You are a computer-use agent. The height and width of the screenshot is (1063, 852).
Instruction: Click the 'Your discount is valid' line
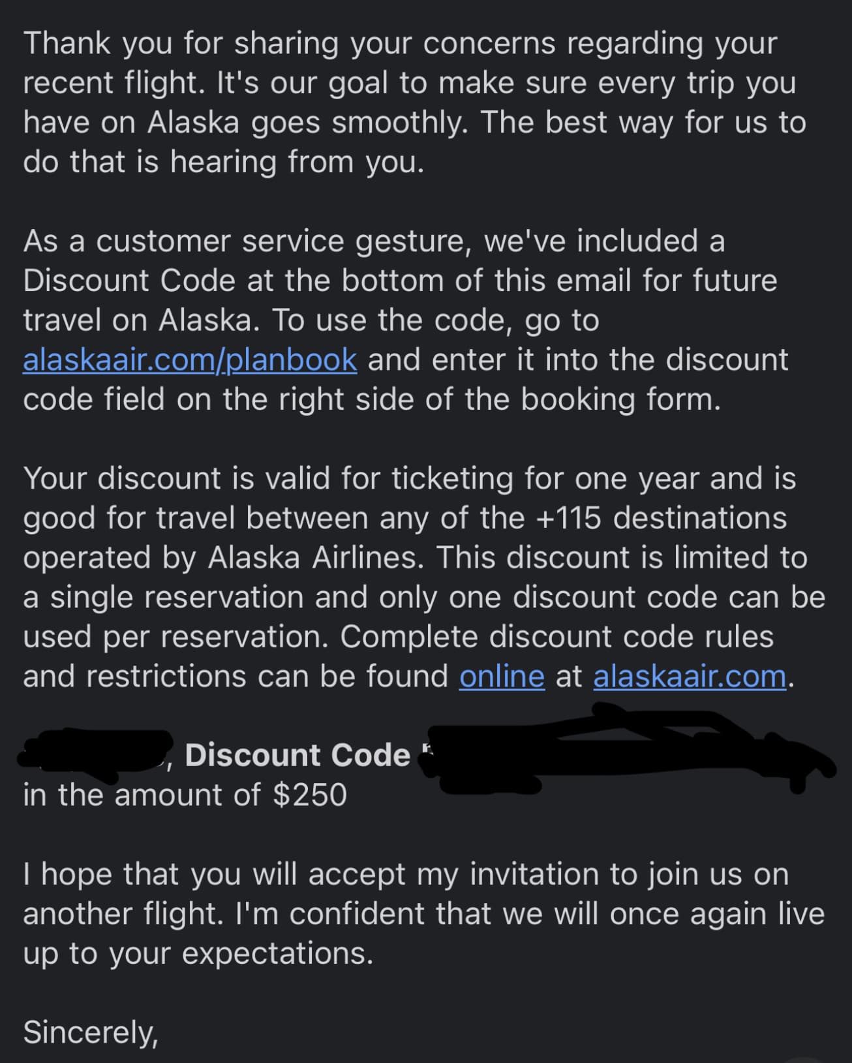tap(410, 479)
